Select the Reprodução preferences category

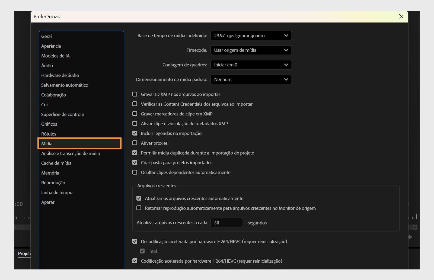click(x=53, y=182)
